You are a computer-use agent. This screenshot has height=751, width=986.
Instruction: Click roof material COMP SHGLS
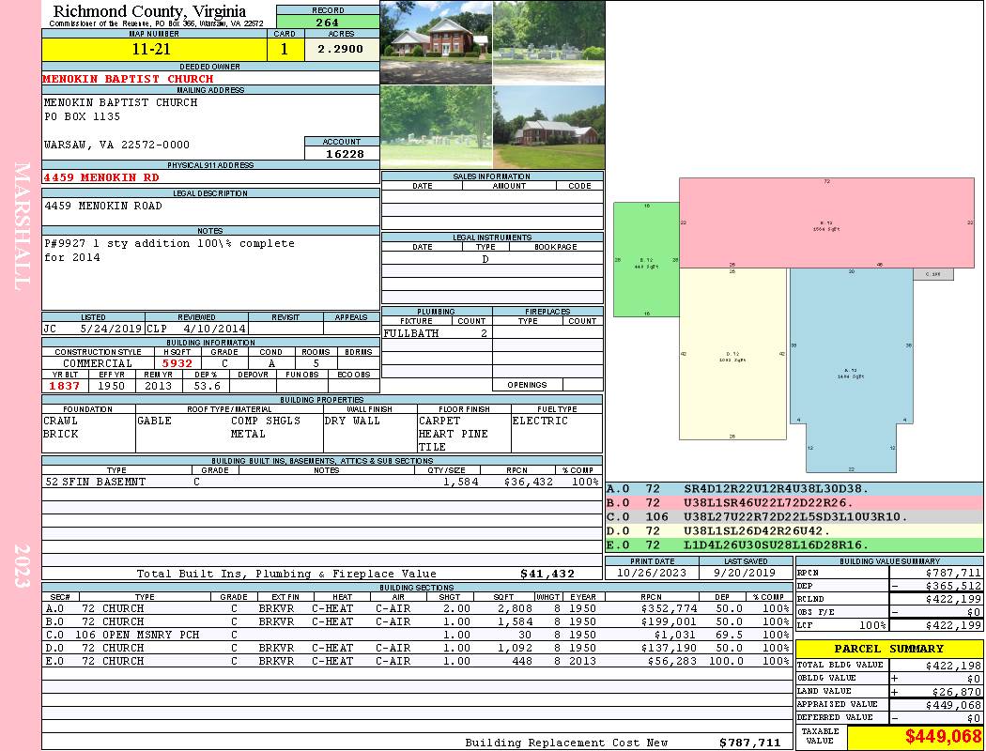point(266,421)
